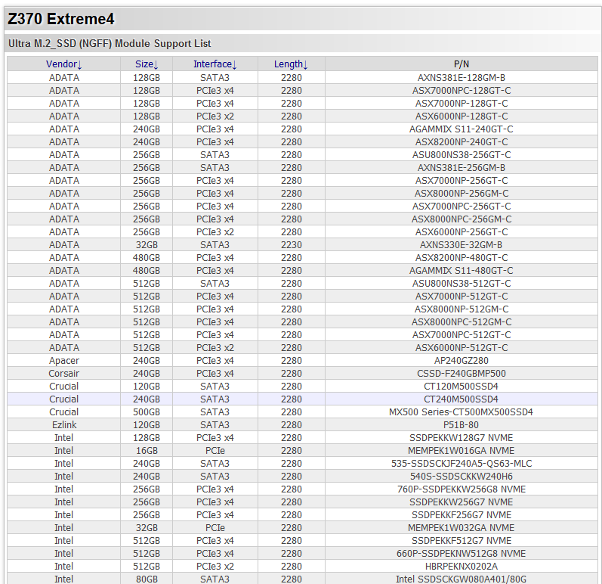The image size is (602, 584).
Task: Click the Z370 Extreme4 page title
Action: 61,20
